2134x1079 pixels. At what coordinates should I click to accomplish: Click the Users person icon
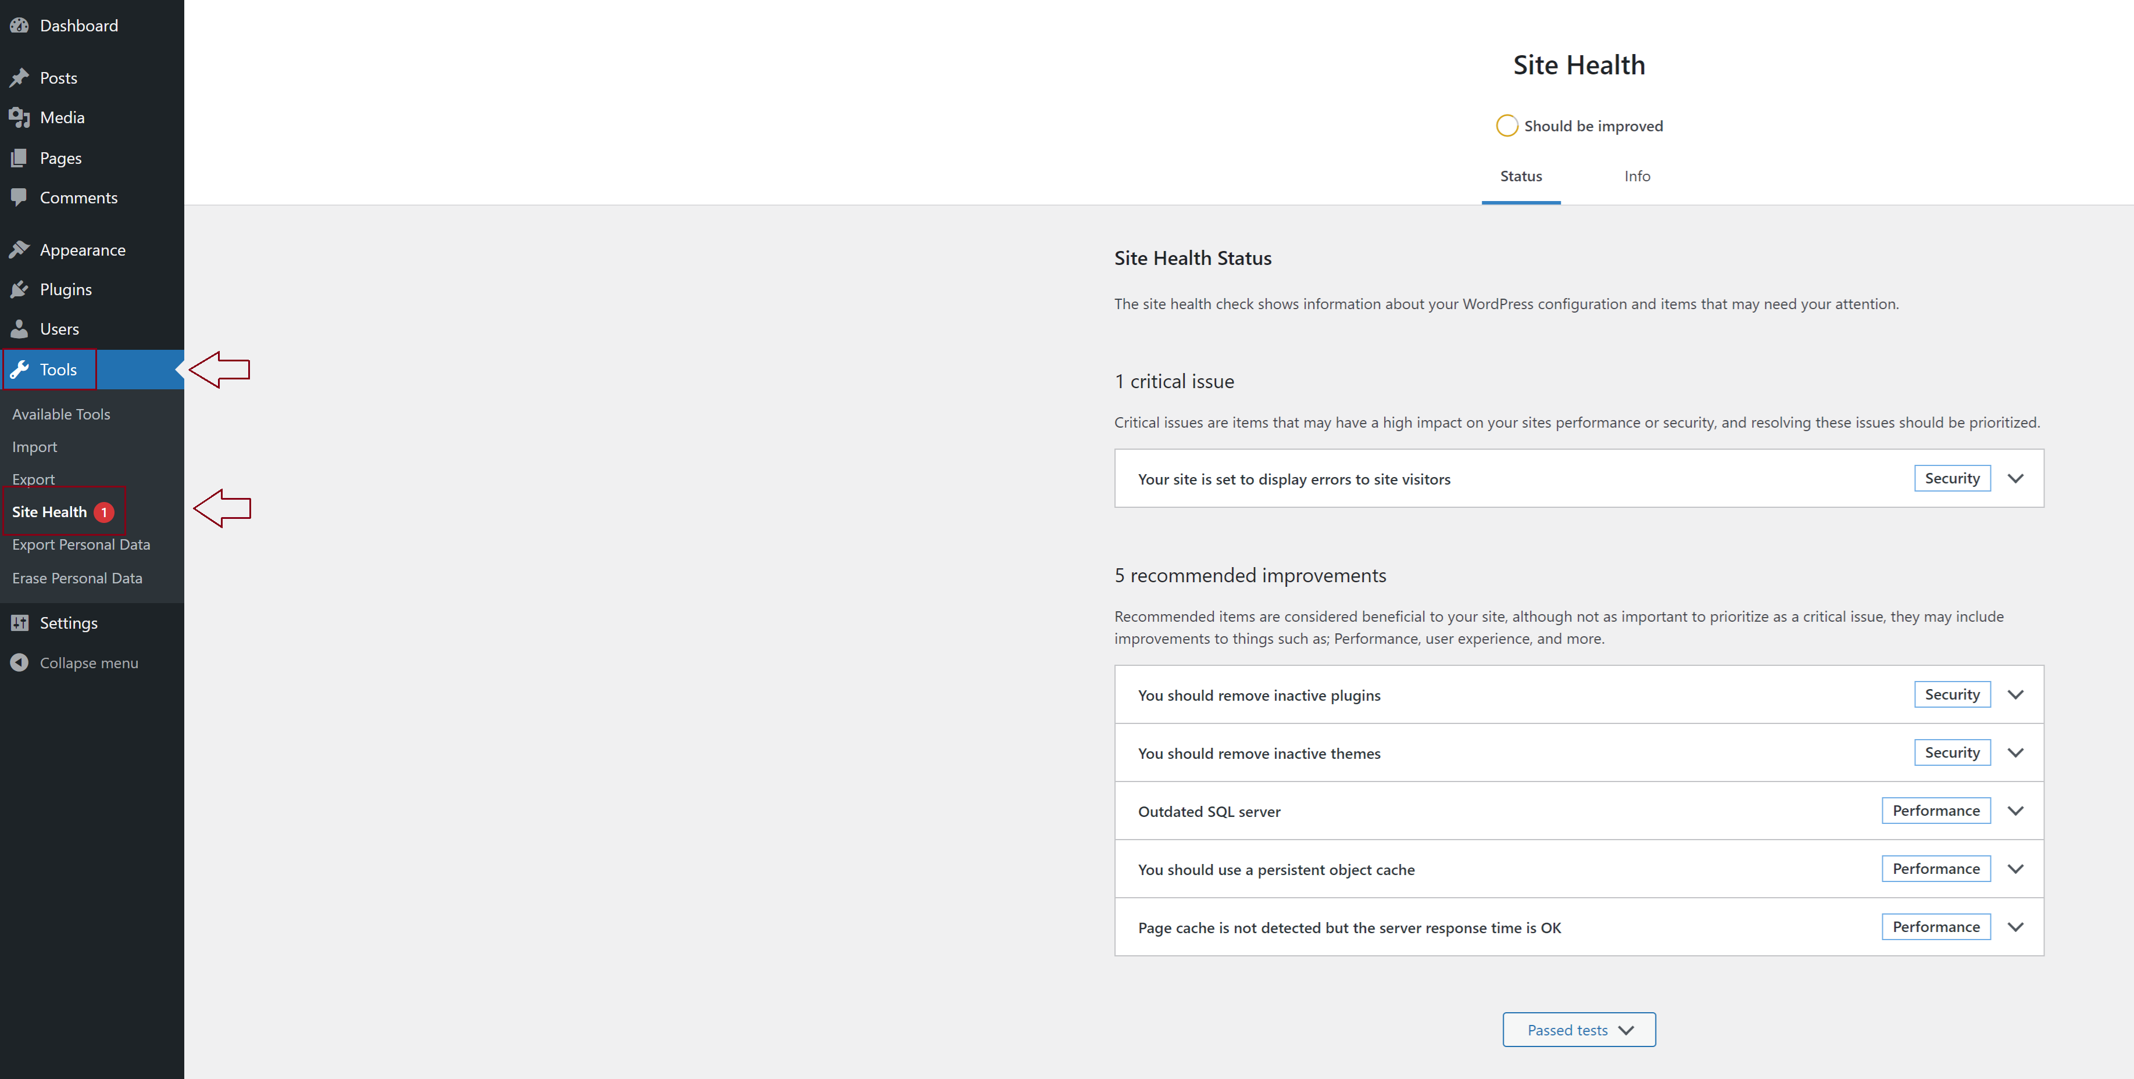click(19, 329)
